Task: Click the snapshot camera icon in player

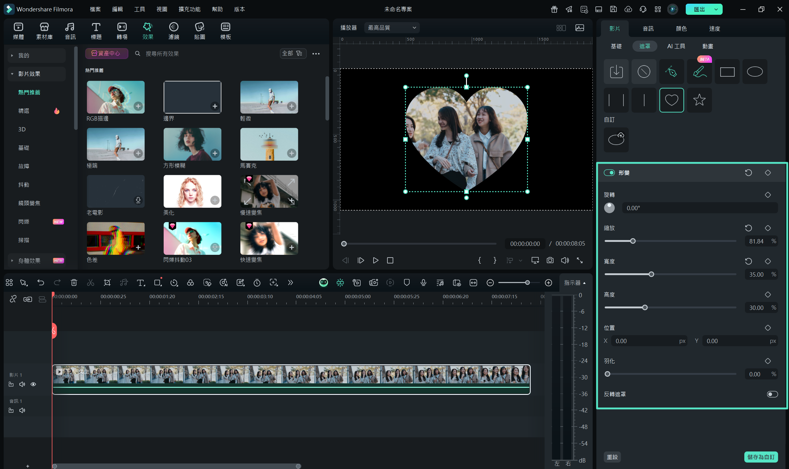Action: tap(550, 260)
